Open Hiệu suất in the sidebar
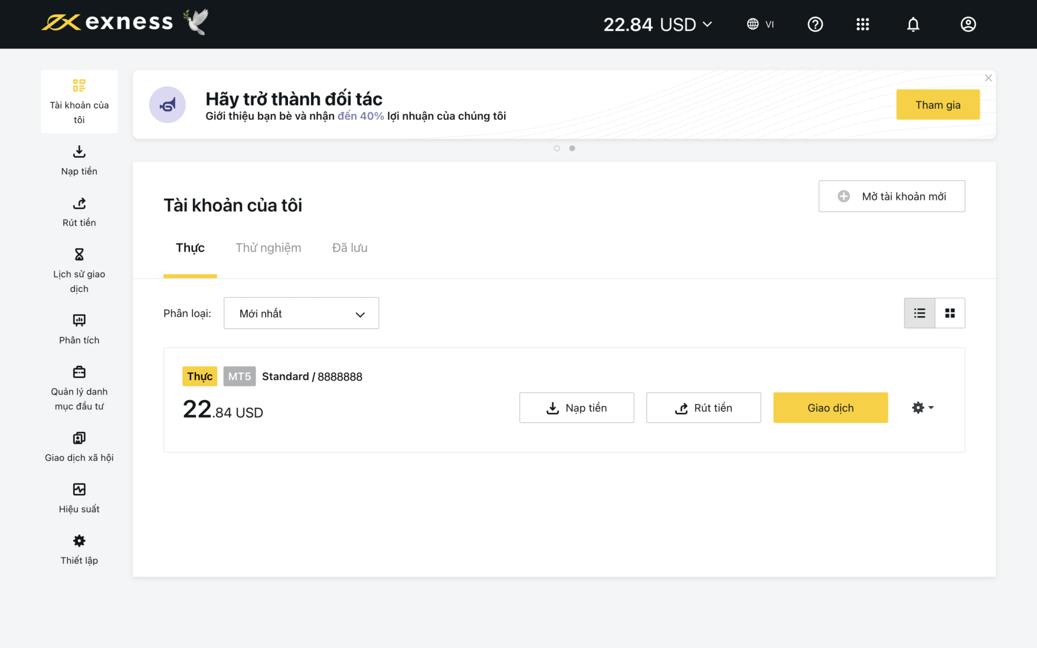 point(79,498)
